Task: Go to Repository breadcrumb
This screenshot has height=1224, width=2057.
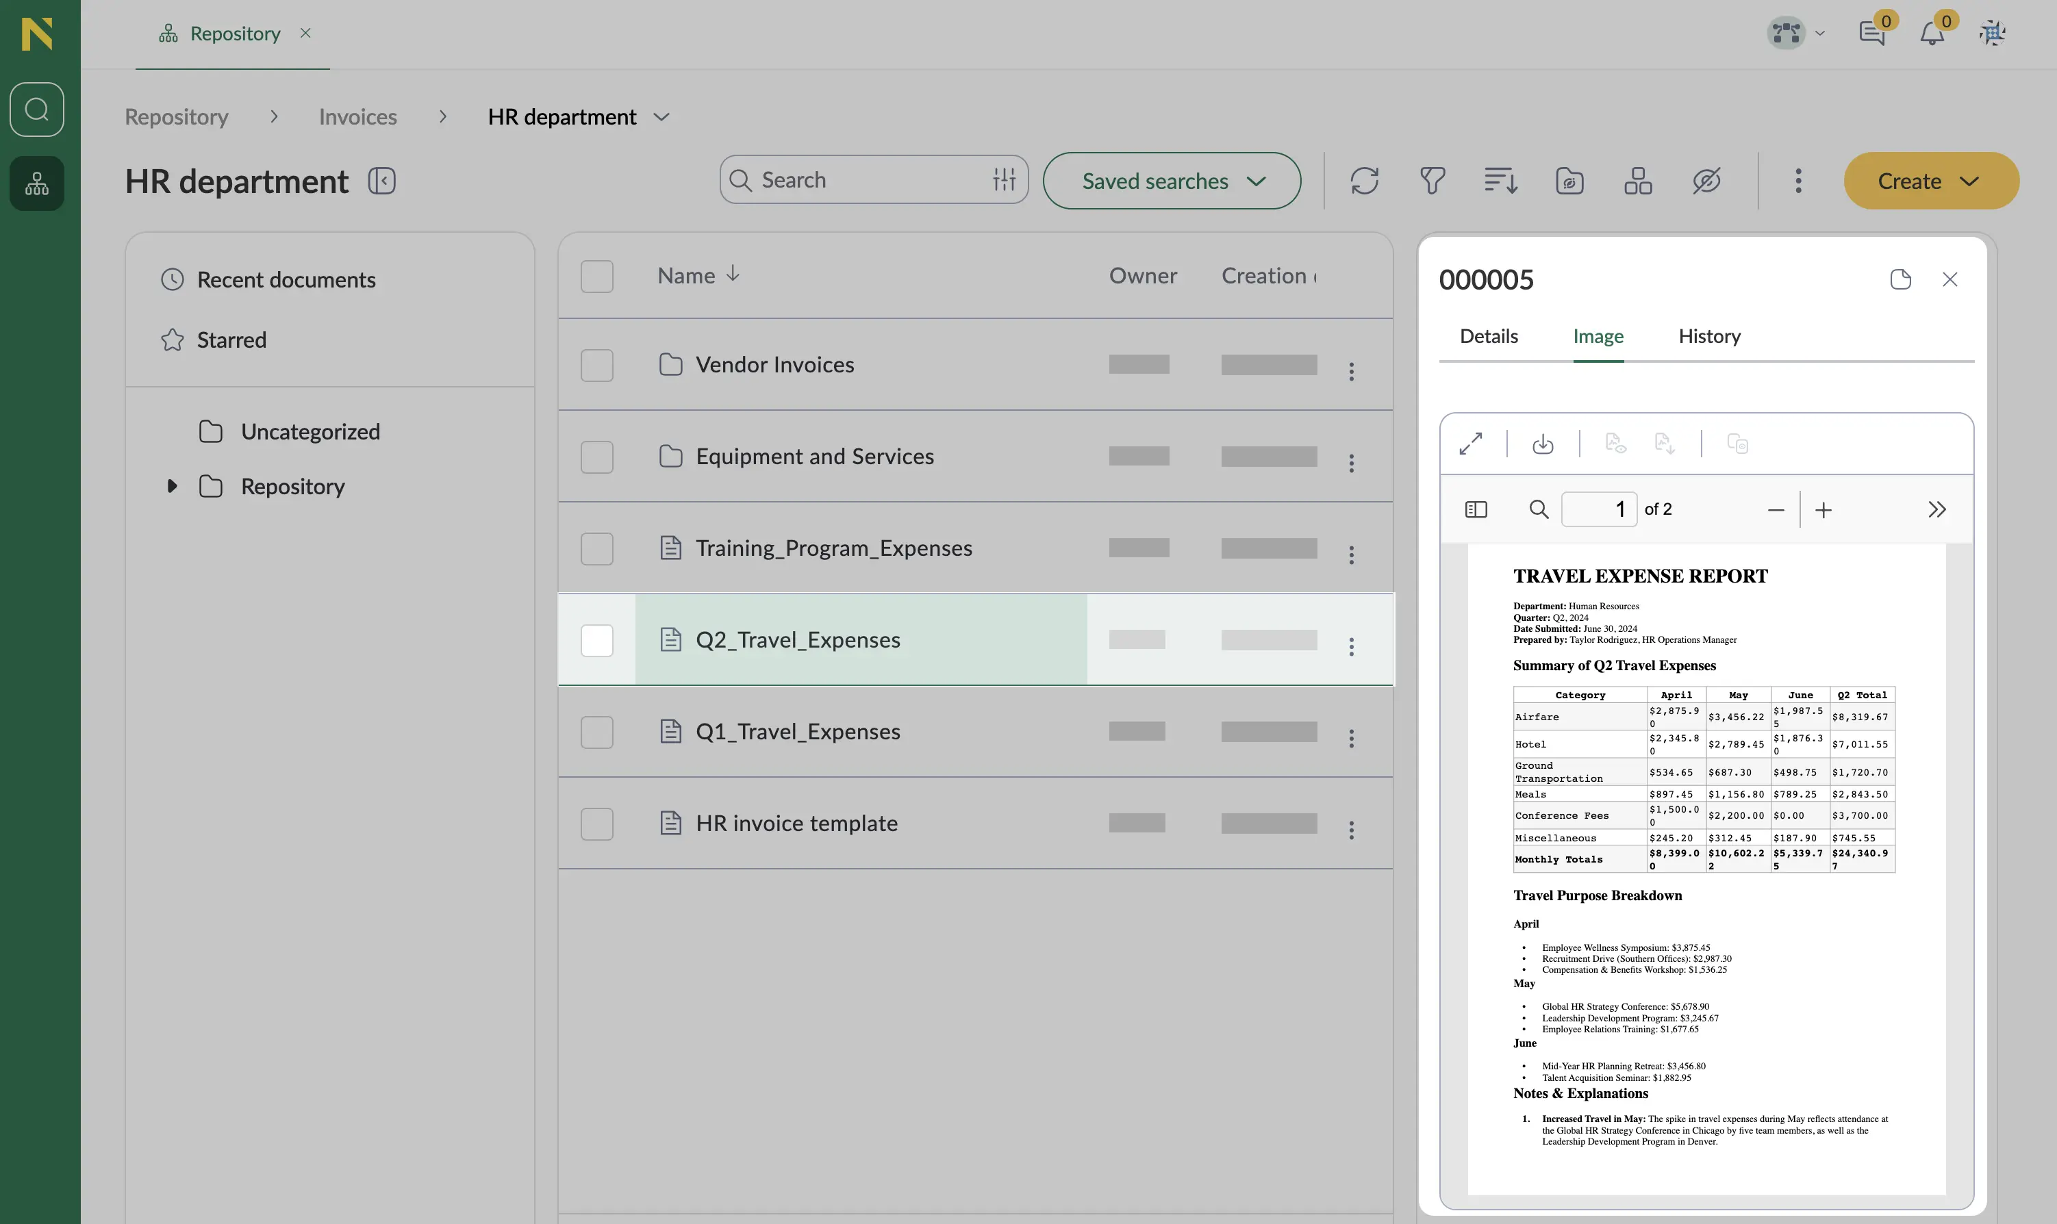Action: coord(177,117)
